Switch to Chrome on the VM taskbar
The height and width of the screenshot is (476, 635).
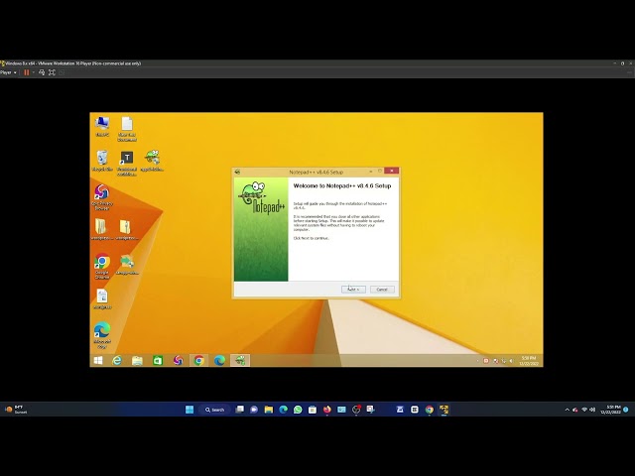click(x=198, y=360)
